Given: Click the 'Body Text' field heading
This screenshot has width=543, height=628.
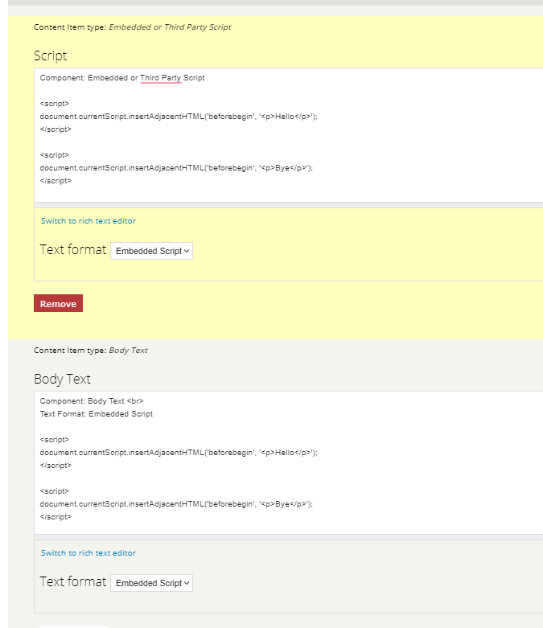Looking at the screenshot, I should (x=63, y=380).
